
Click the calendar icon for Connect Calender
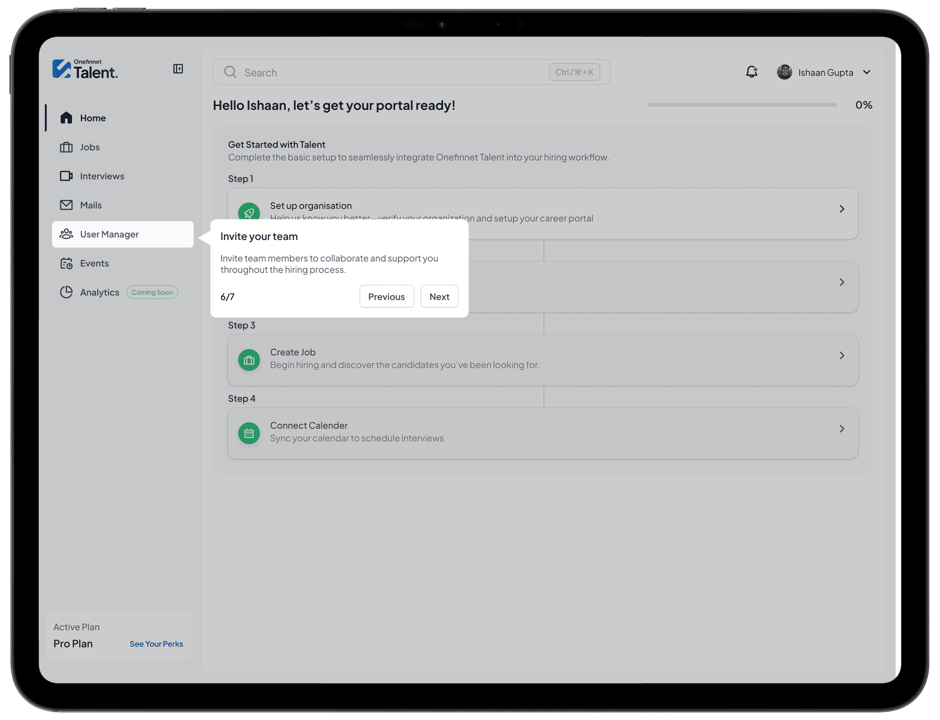(249, 433)
